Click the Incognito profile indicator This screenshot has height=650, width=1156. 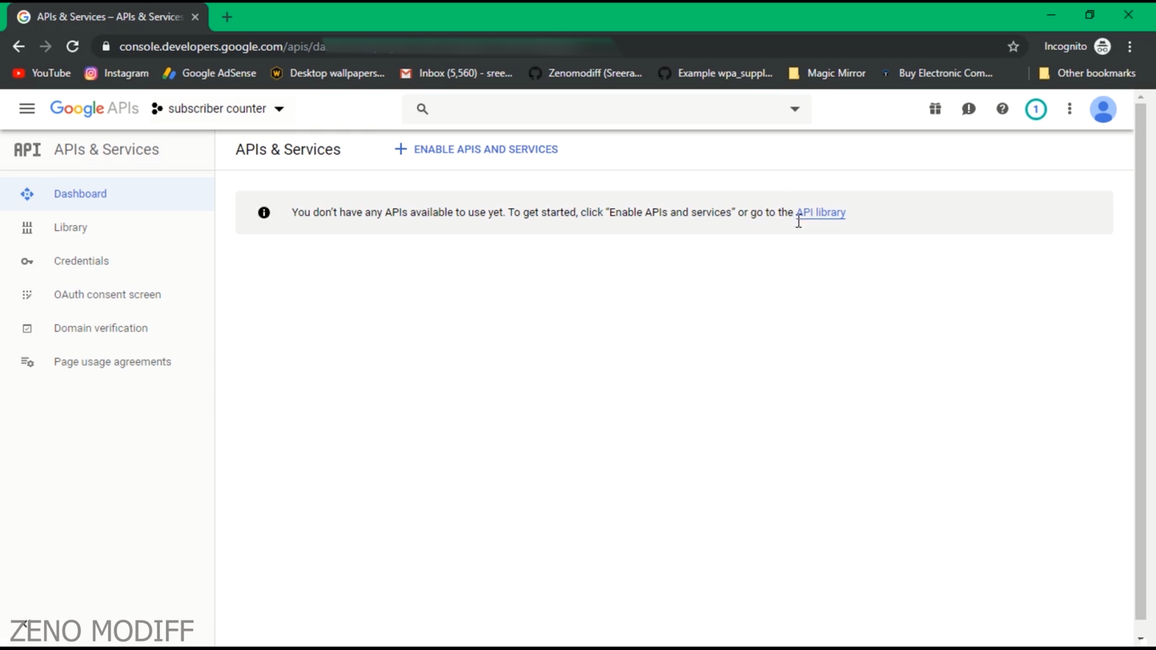(x=1076, y=47)
